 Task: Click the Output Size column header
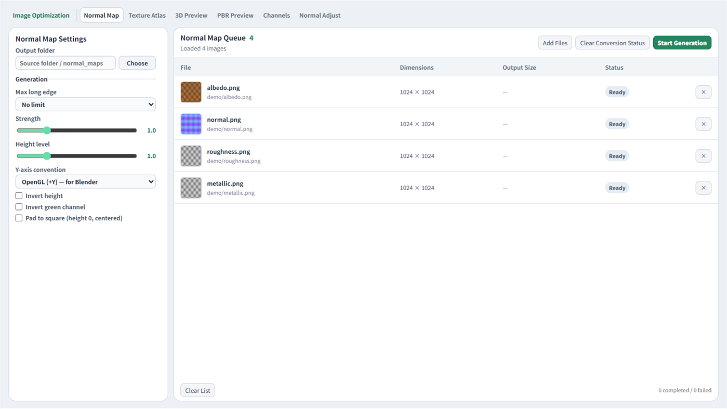519,68
